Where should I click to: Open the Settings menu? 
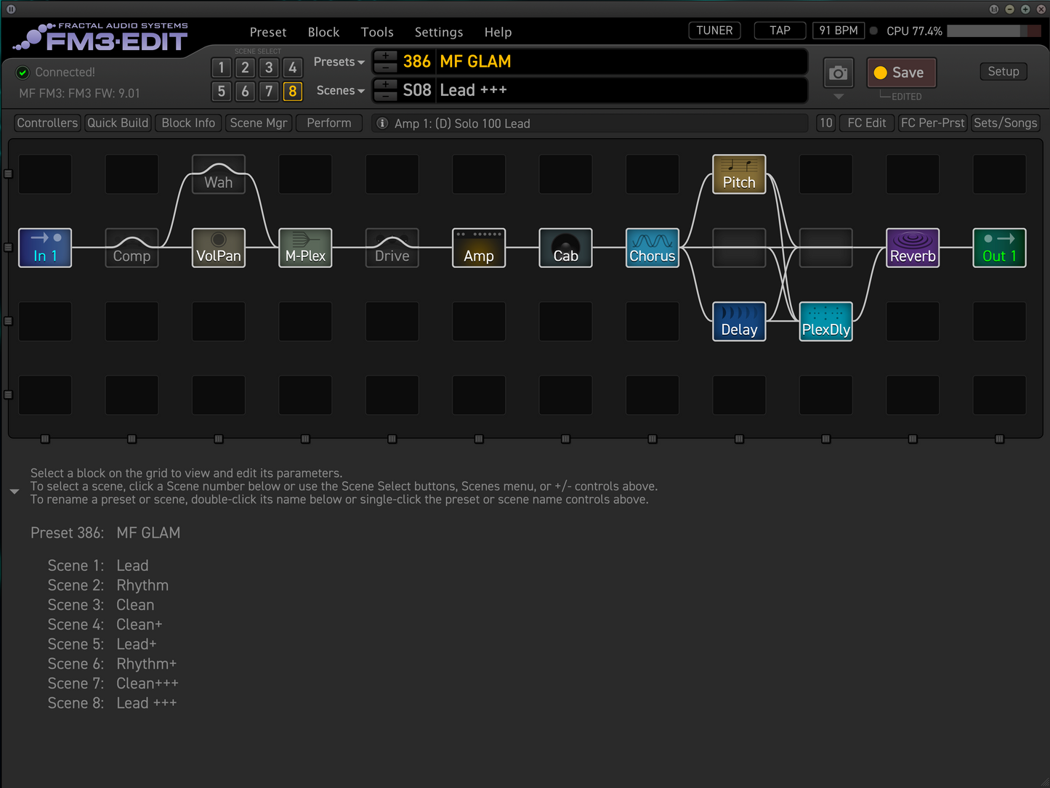coord(439,32)
